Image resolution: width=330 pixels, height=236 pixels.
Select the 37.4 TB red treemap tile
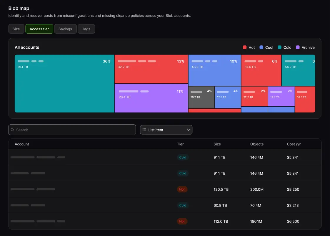pos(261,70)
